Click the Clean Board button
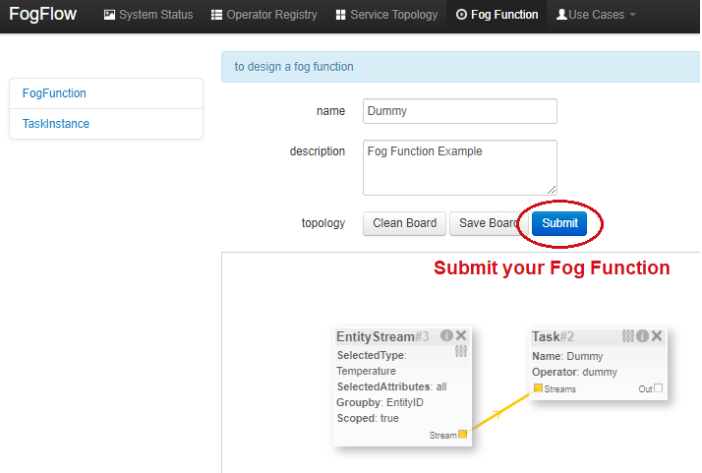This screenshot has width=702, height=473. pyautogui.click(x=404, y=223)
